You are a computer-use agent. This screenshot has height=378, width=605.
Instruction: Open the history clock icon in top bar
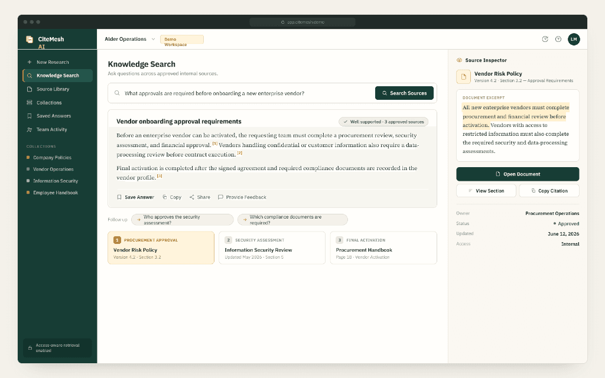pyautogui.click(x=545, y=39)
